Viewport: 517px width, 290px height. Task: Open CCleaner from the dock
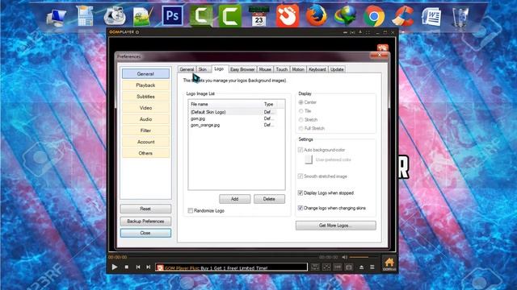point(402,16)
